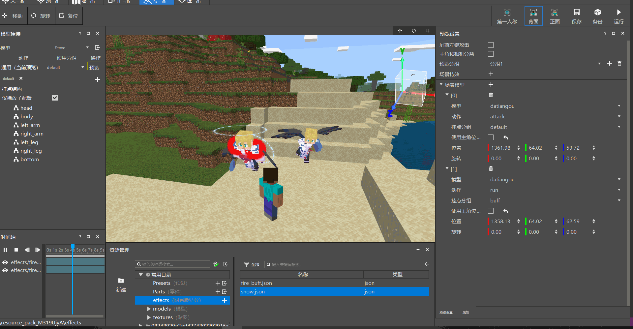633x329 pixels.
Task: Pause the timeline playback
Action: pos(5,250)
